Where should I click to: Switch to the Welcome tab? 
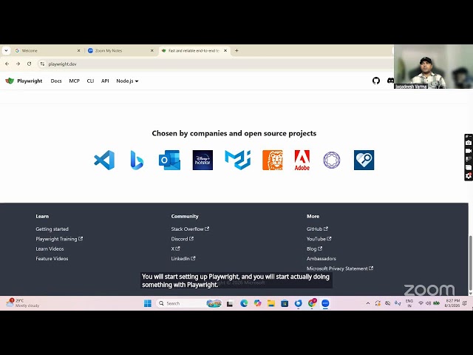point(47,51)
